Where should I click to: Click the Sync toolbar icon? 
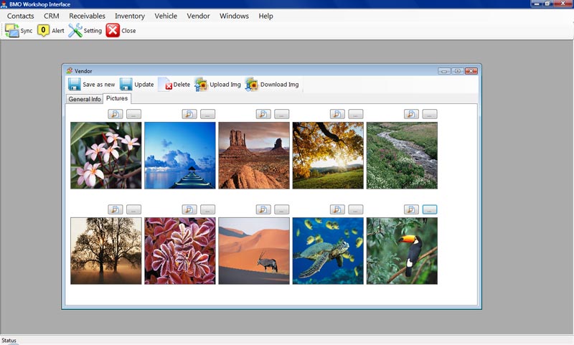pos(12,30)
